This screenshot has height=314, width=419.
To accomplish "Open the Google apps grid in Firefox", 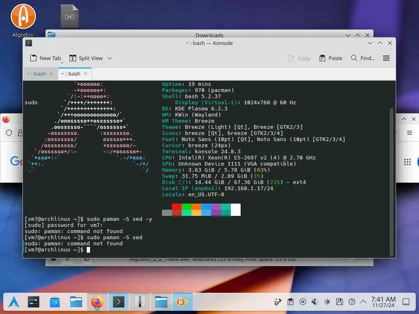I will [407, 162].
